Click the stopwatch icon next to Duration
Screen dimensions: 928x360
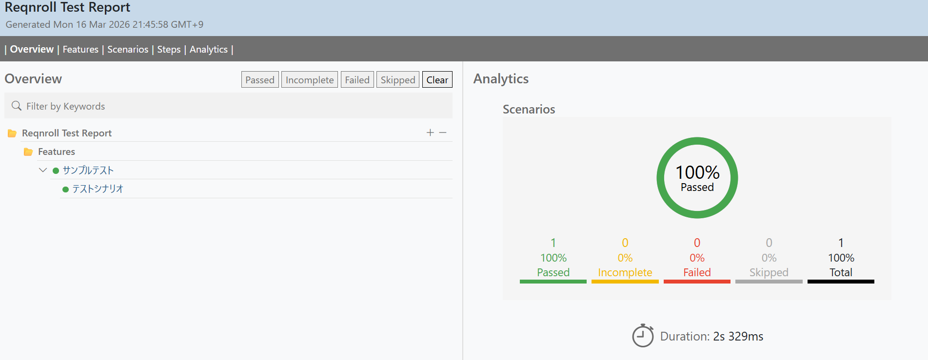pyautogui.click(x=643, y=336)
